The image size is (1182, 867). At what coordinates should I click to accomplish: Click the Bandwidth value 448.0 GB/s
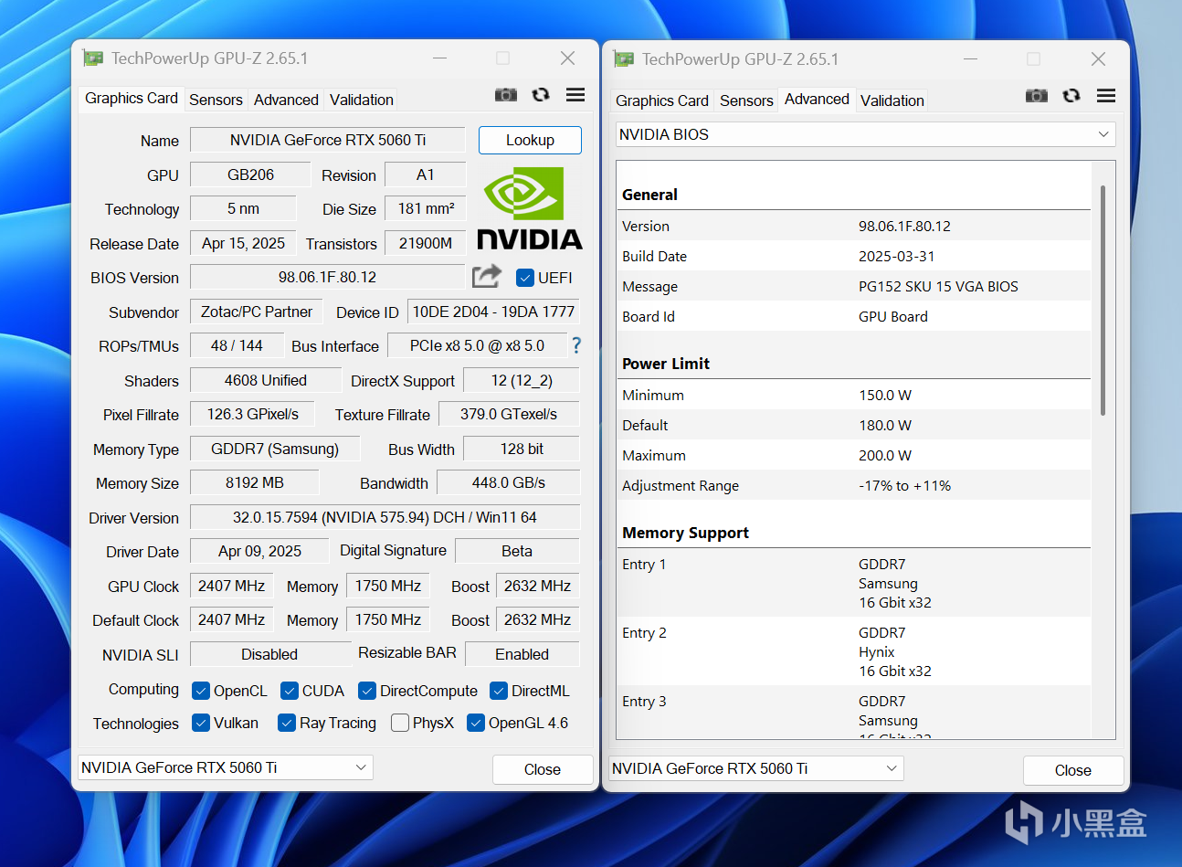coord(509,482)
